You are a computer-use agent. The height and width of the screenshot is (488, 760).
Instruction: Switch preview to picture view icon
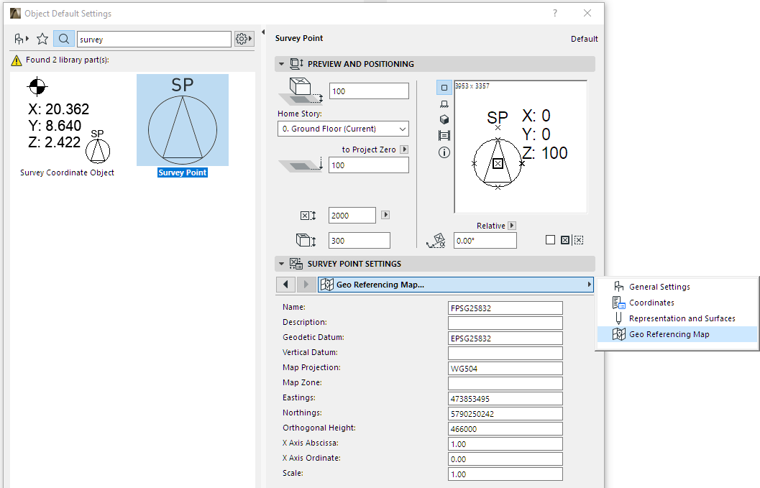tap(444, 136)
